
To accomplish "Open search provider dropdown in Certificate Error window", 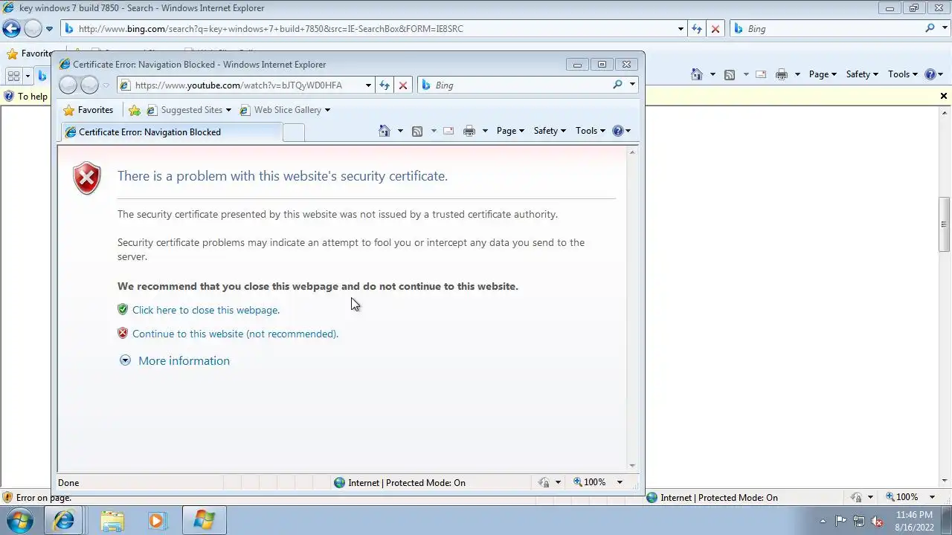I will coord(632,85).
